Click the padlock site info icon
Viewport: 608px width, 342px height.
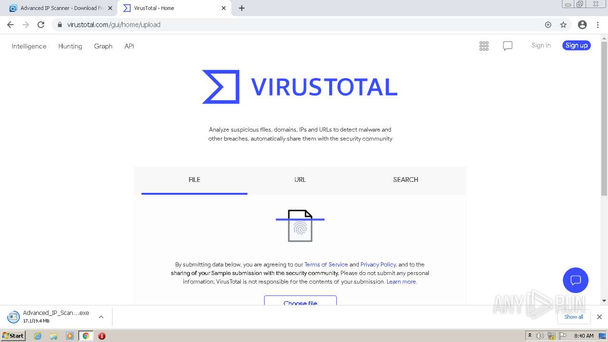(59, 25)
